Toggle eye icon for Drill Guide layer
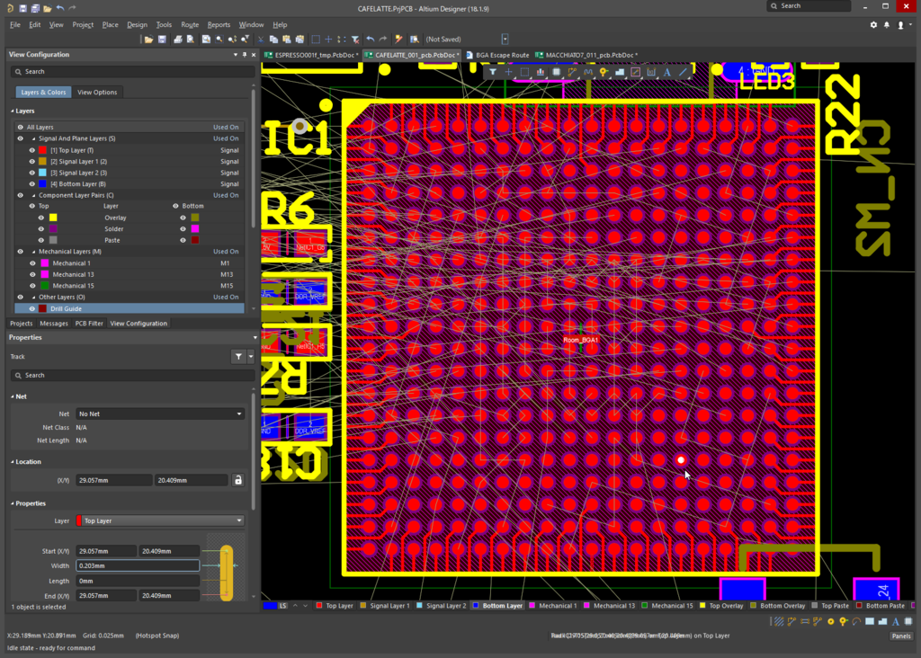This screenshot has width=921, height=658. 31,308
